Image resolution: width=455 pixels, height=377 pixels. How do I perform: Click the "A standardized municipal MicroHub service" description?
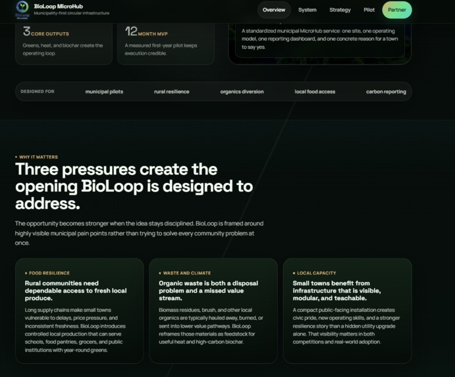click(x=320, y=39)
